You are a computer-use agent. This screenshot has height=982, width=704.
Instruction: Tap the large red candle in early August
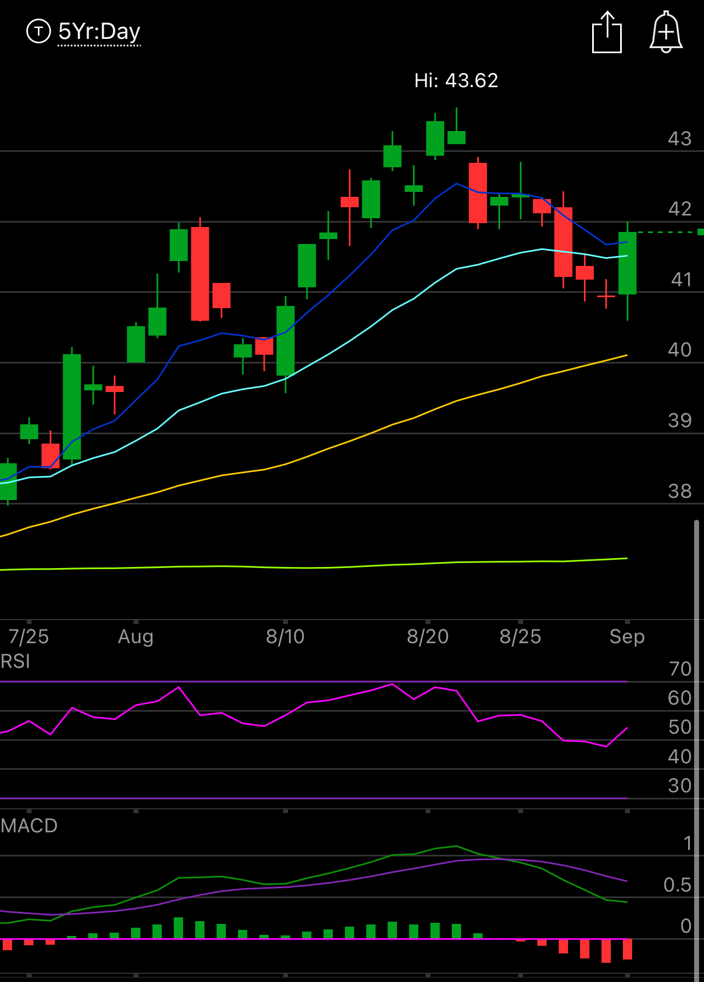coord(200,274)
